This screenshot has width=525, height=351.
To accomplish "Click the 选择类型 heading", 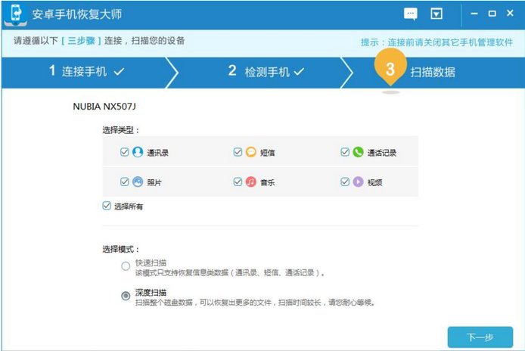I will (120, 130).
